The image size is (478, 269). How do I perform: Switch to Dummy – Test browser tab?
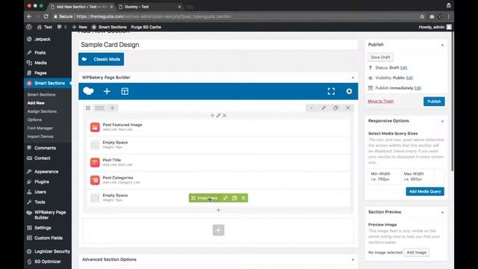click(x=149, y=7)
